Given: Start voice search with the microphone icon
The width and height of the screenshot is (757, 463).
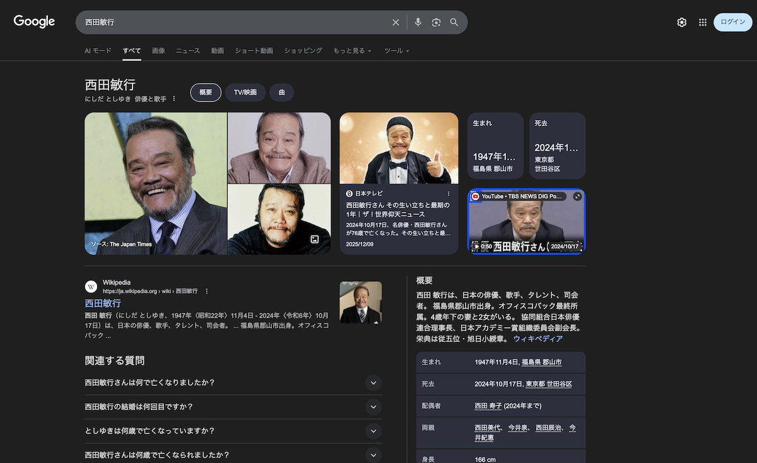Looking at the screenshot, I should coord(418,22).
